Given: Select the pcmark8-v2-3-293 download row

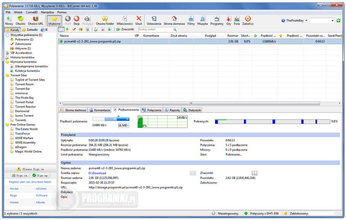Looking at the screenshot, I should [x=200, y=41].
